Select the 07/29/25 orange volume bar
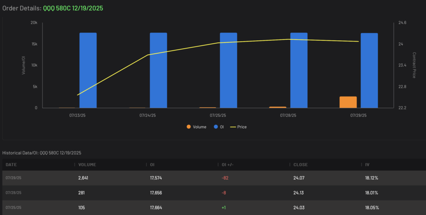The height and width of the screenshot is (215, 426). click(x=348, y=102)
